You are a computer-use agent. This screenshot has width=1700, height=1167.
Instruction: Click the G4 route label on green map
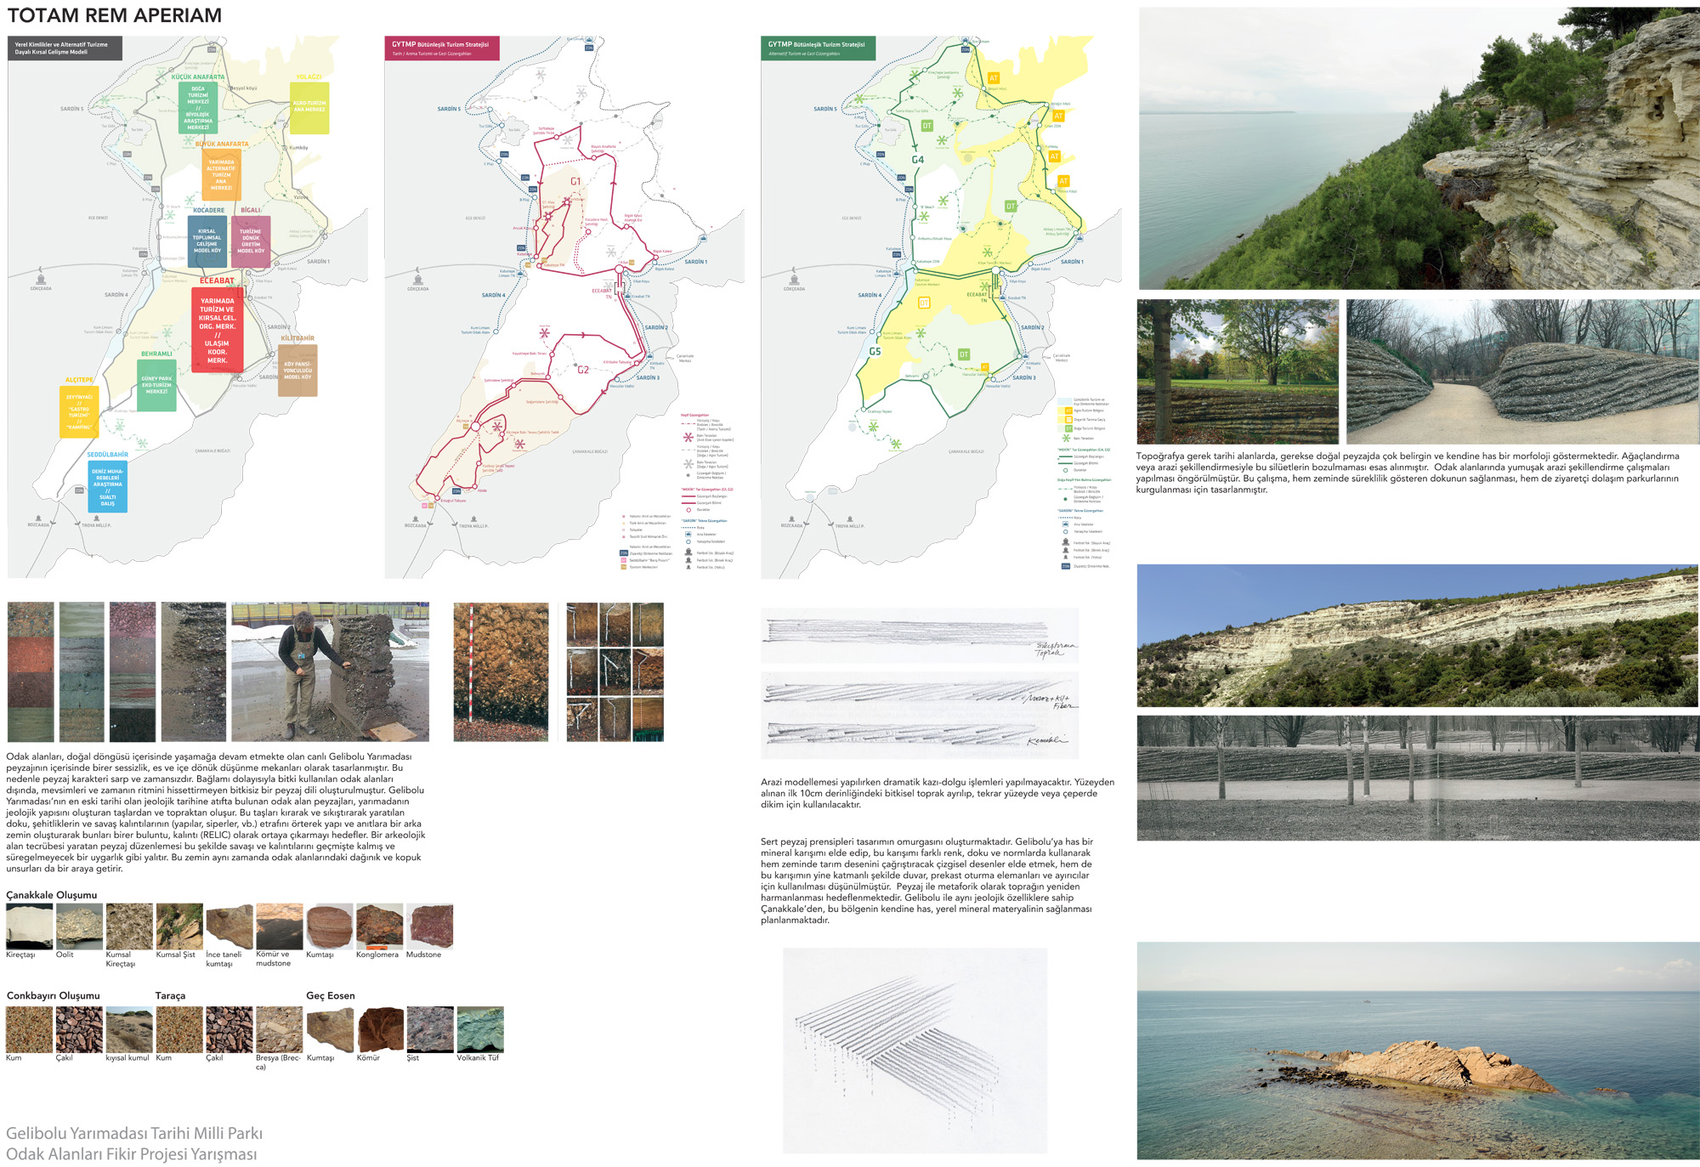(x=917, y=160)
